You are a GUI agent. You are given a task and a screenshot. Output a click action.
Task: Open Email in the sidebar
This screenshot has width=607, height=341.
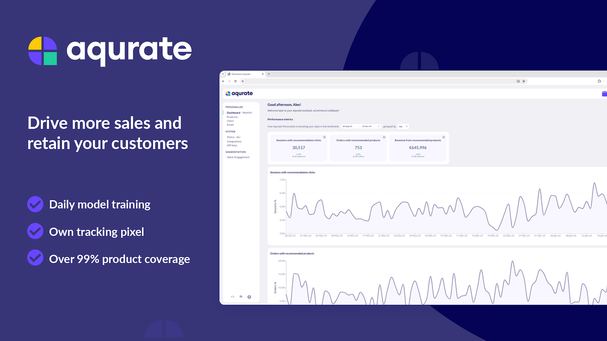click(x=230, y=125)
